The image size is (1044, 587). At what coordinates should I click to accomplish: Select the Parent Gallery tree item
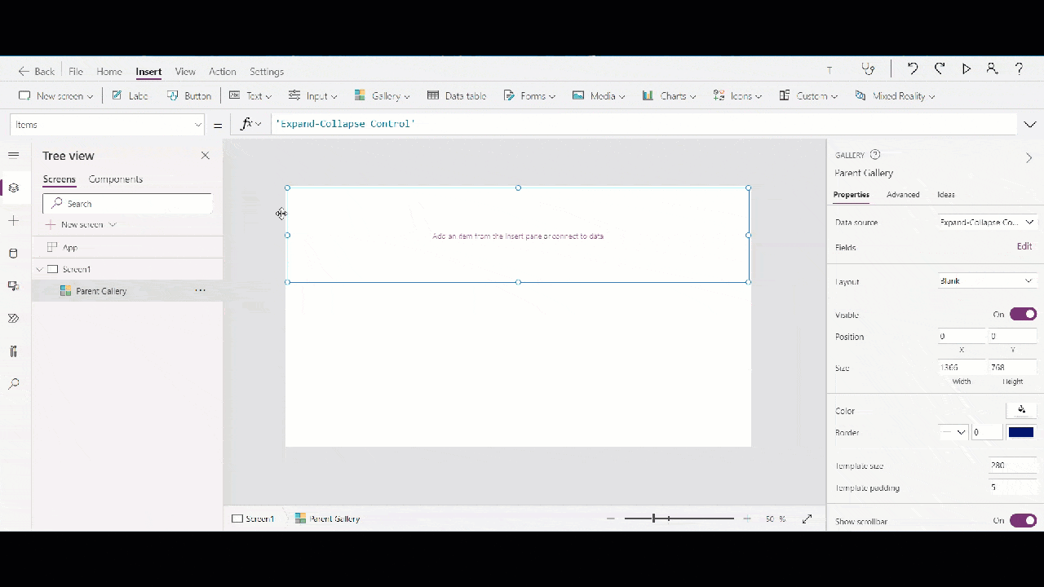[x=101, y=290]
